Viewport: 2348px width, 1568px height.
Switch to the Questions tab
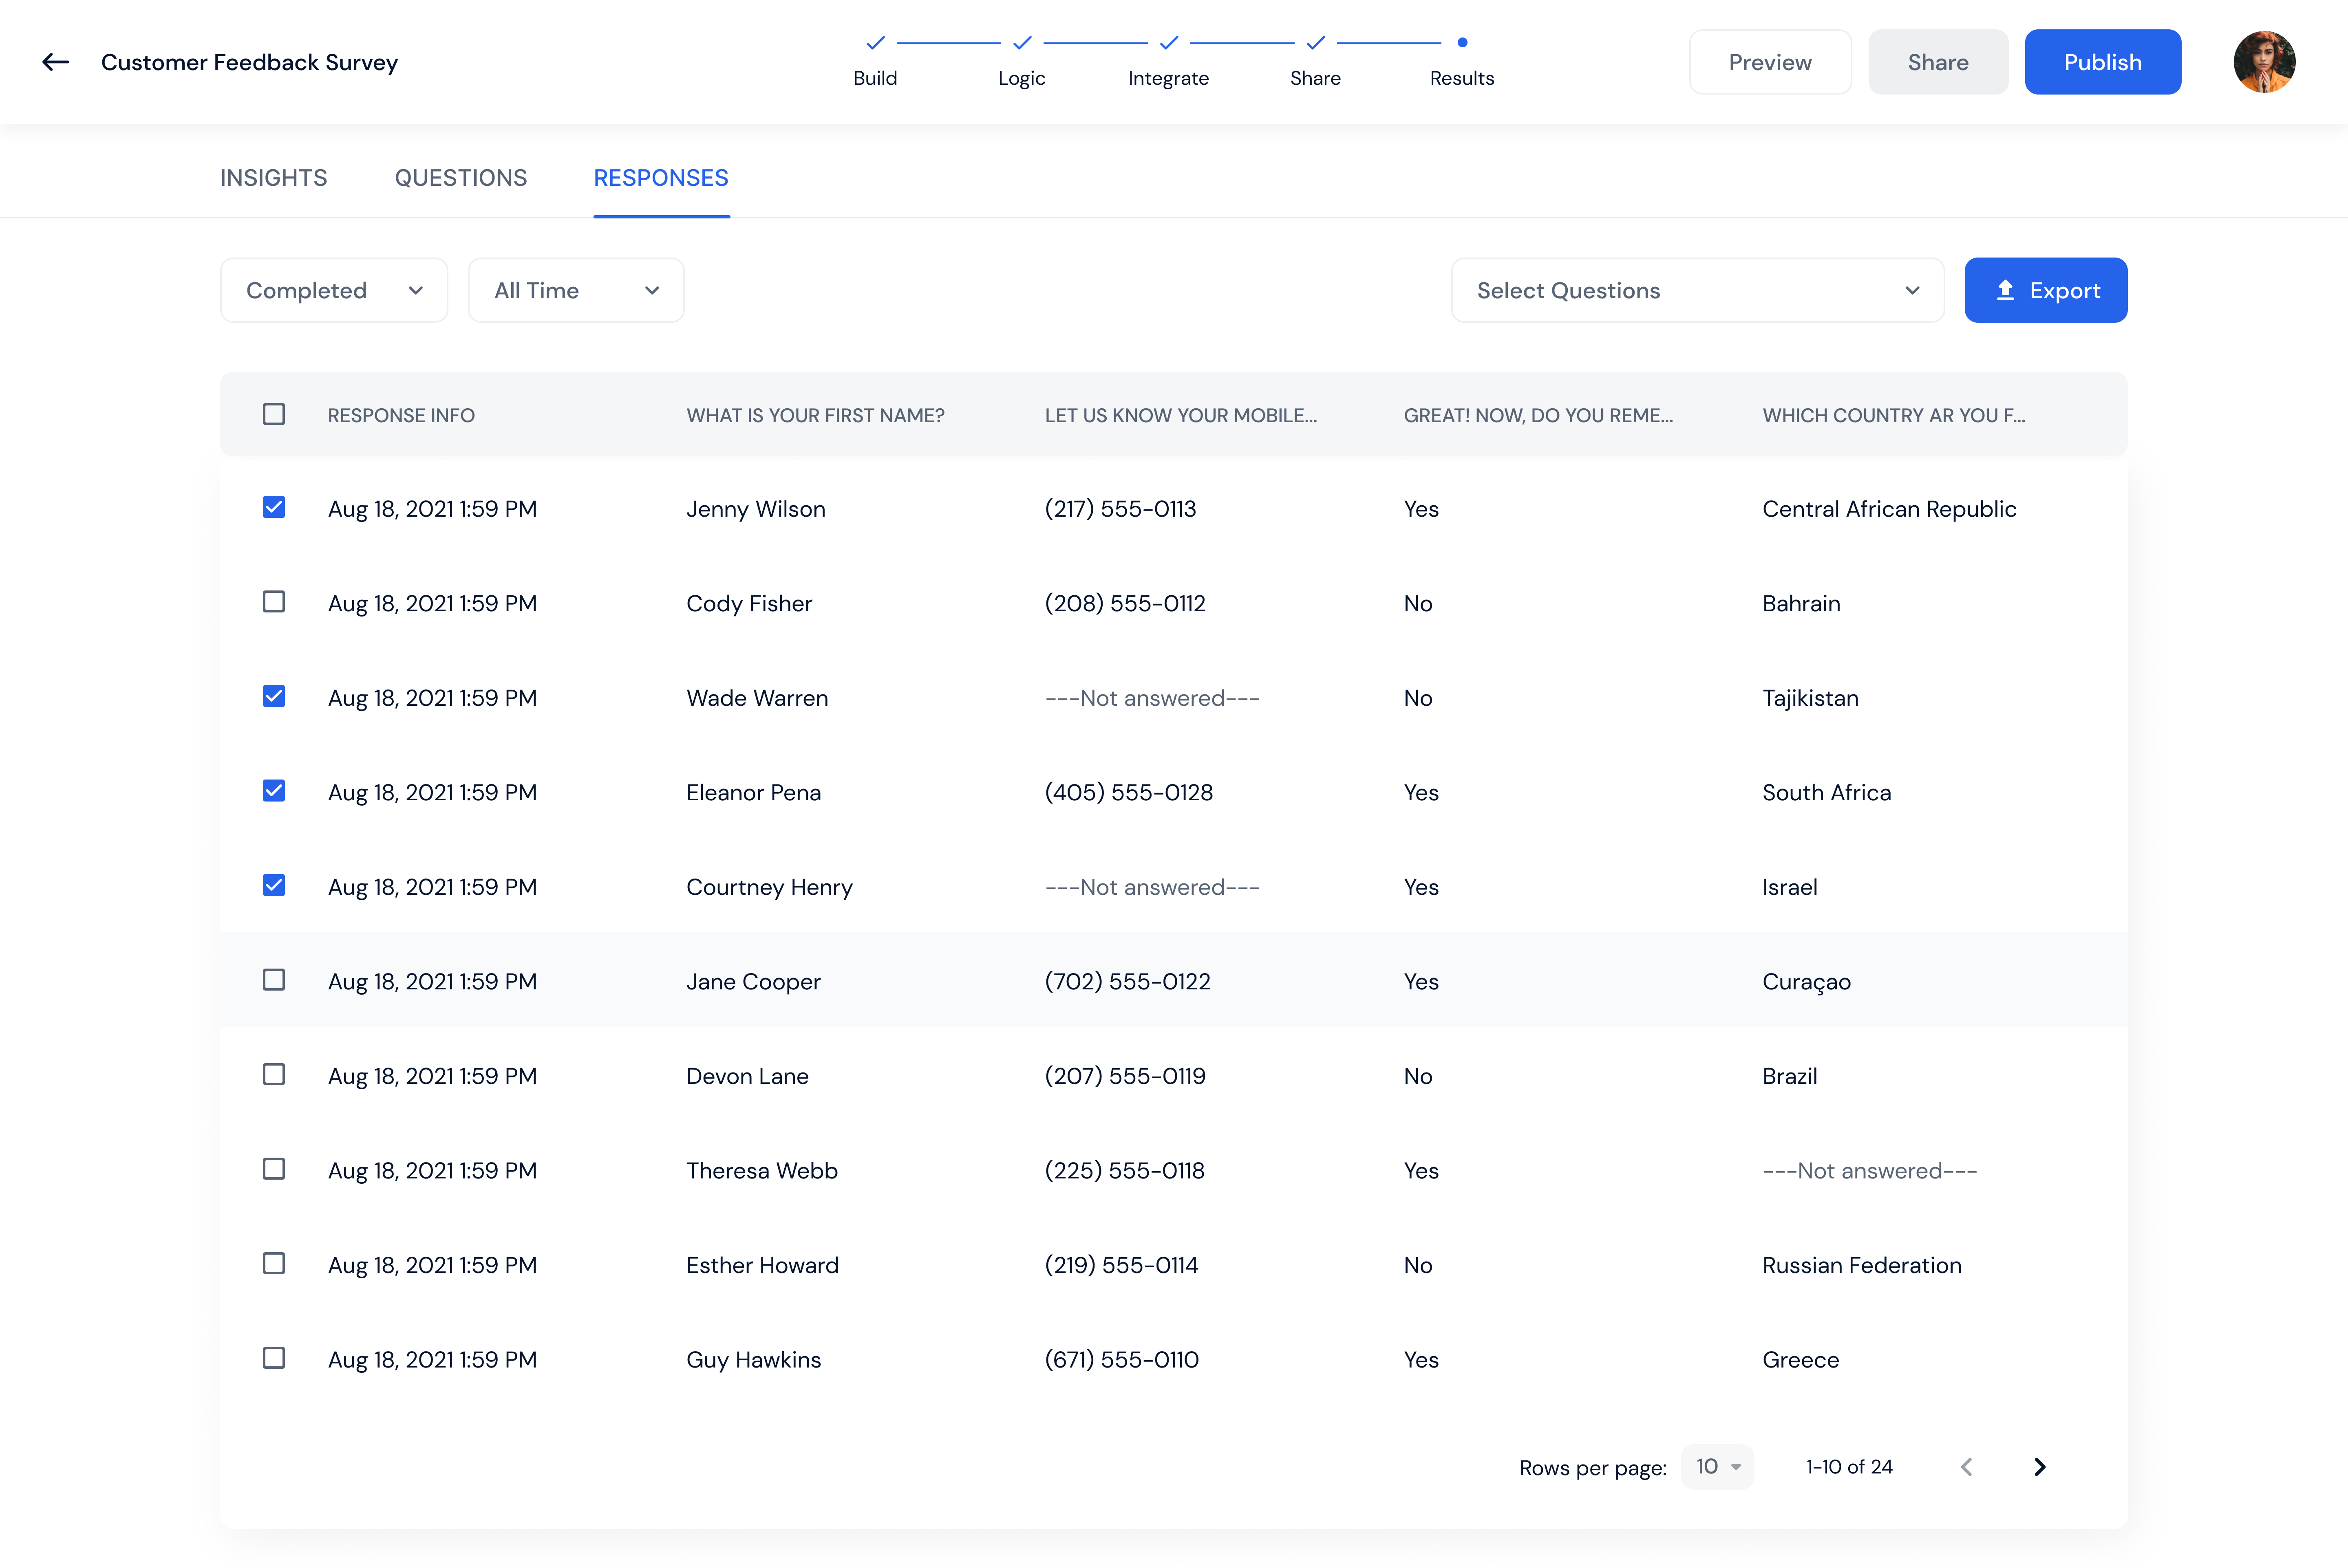click(x=461, y=177)
